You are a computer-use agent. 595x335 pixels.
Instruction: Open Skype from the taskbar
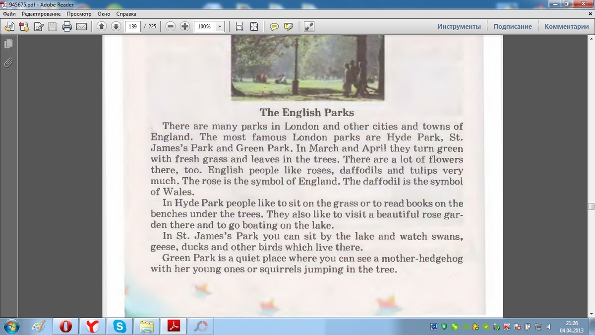[119, 326]
